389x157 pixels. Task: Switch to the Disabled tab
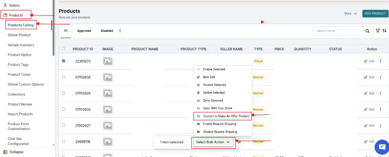[x=107, y=31]
